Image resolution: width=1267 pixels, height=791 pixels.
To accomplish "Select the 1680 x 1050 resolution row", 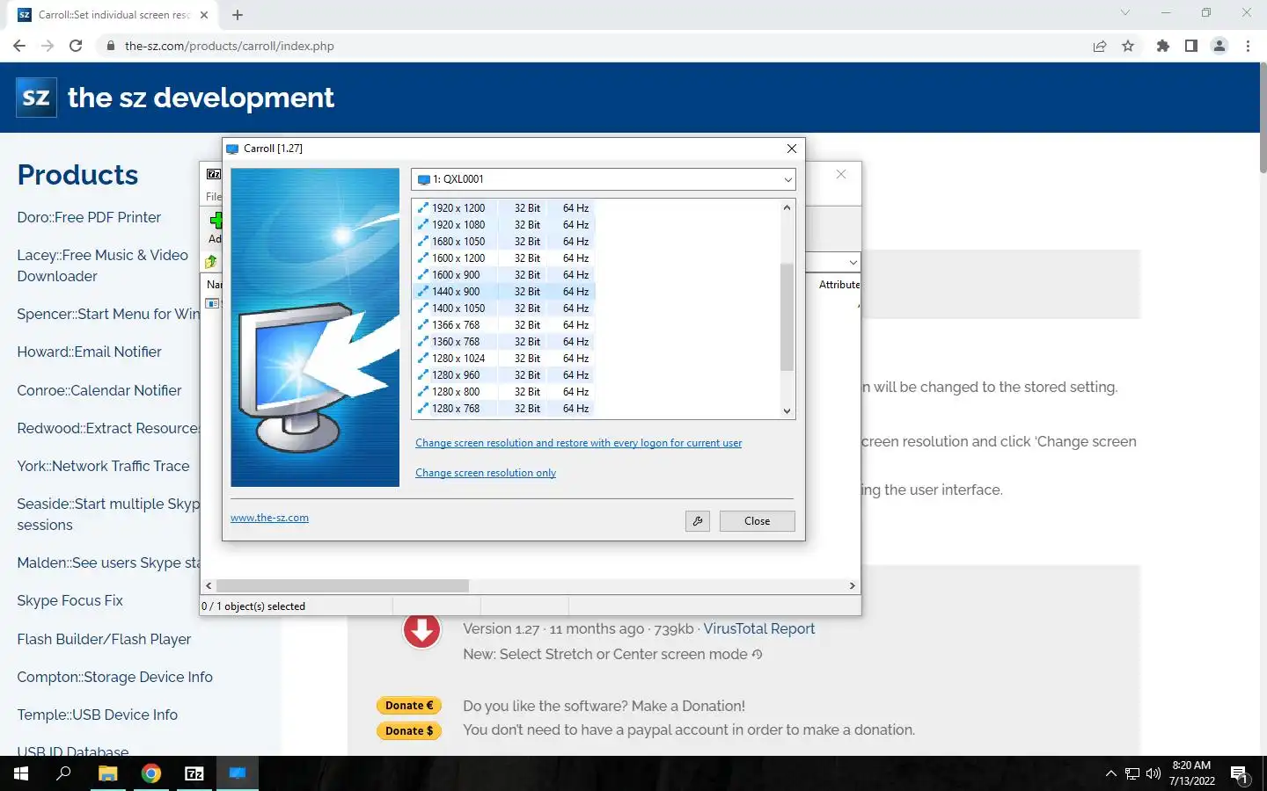I will (505, 242).
